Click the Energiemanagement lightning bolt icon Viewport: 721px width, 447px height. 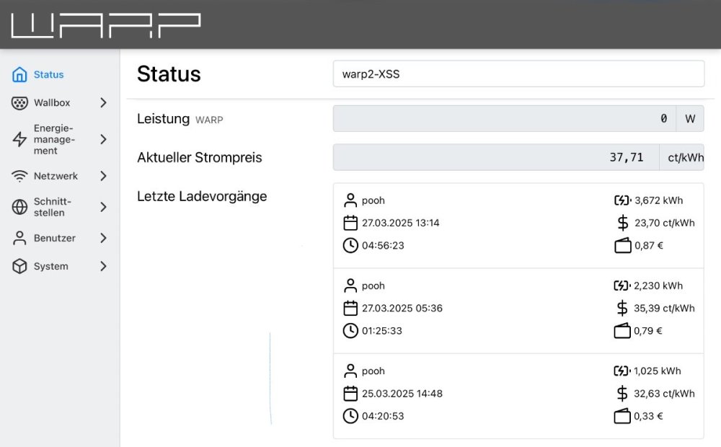tap(19, 140)
